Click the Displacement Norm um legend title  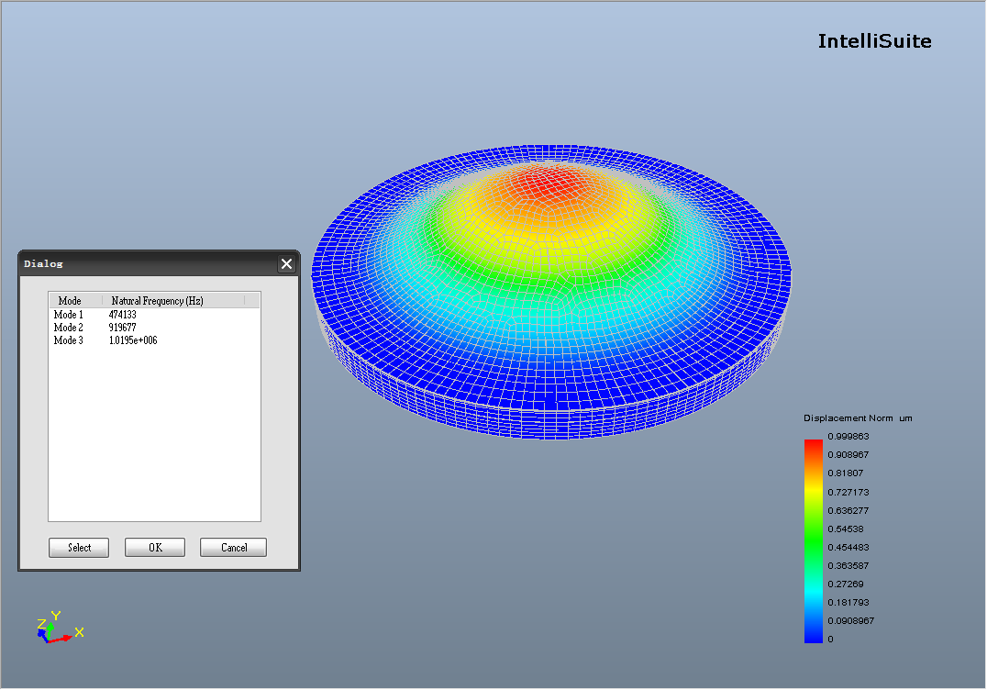point(858,418)
